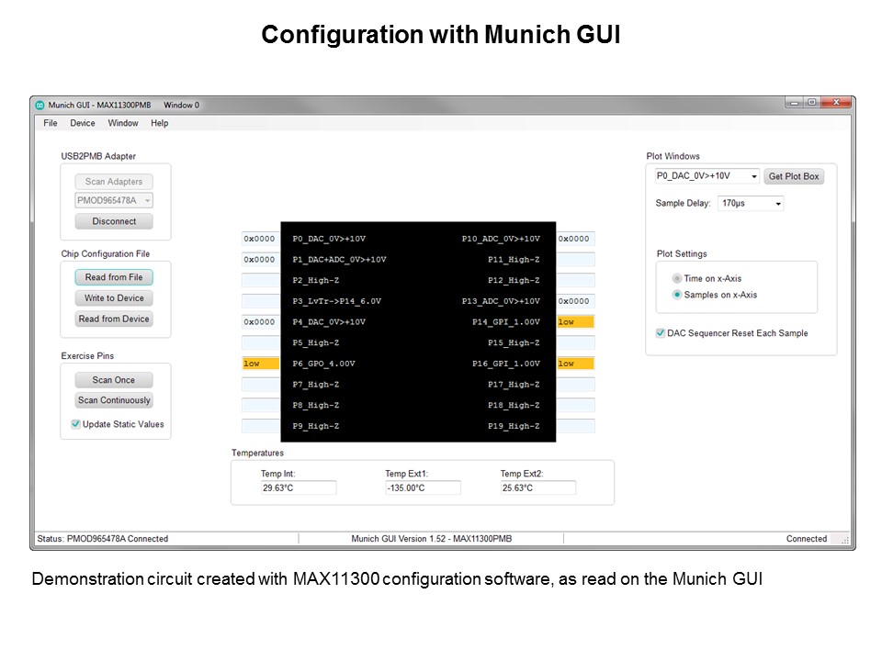
Task: Click the value field for P10_ADC_0V>+10V
Action: pos(575,239)
